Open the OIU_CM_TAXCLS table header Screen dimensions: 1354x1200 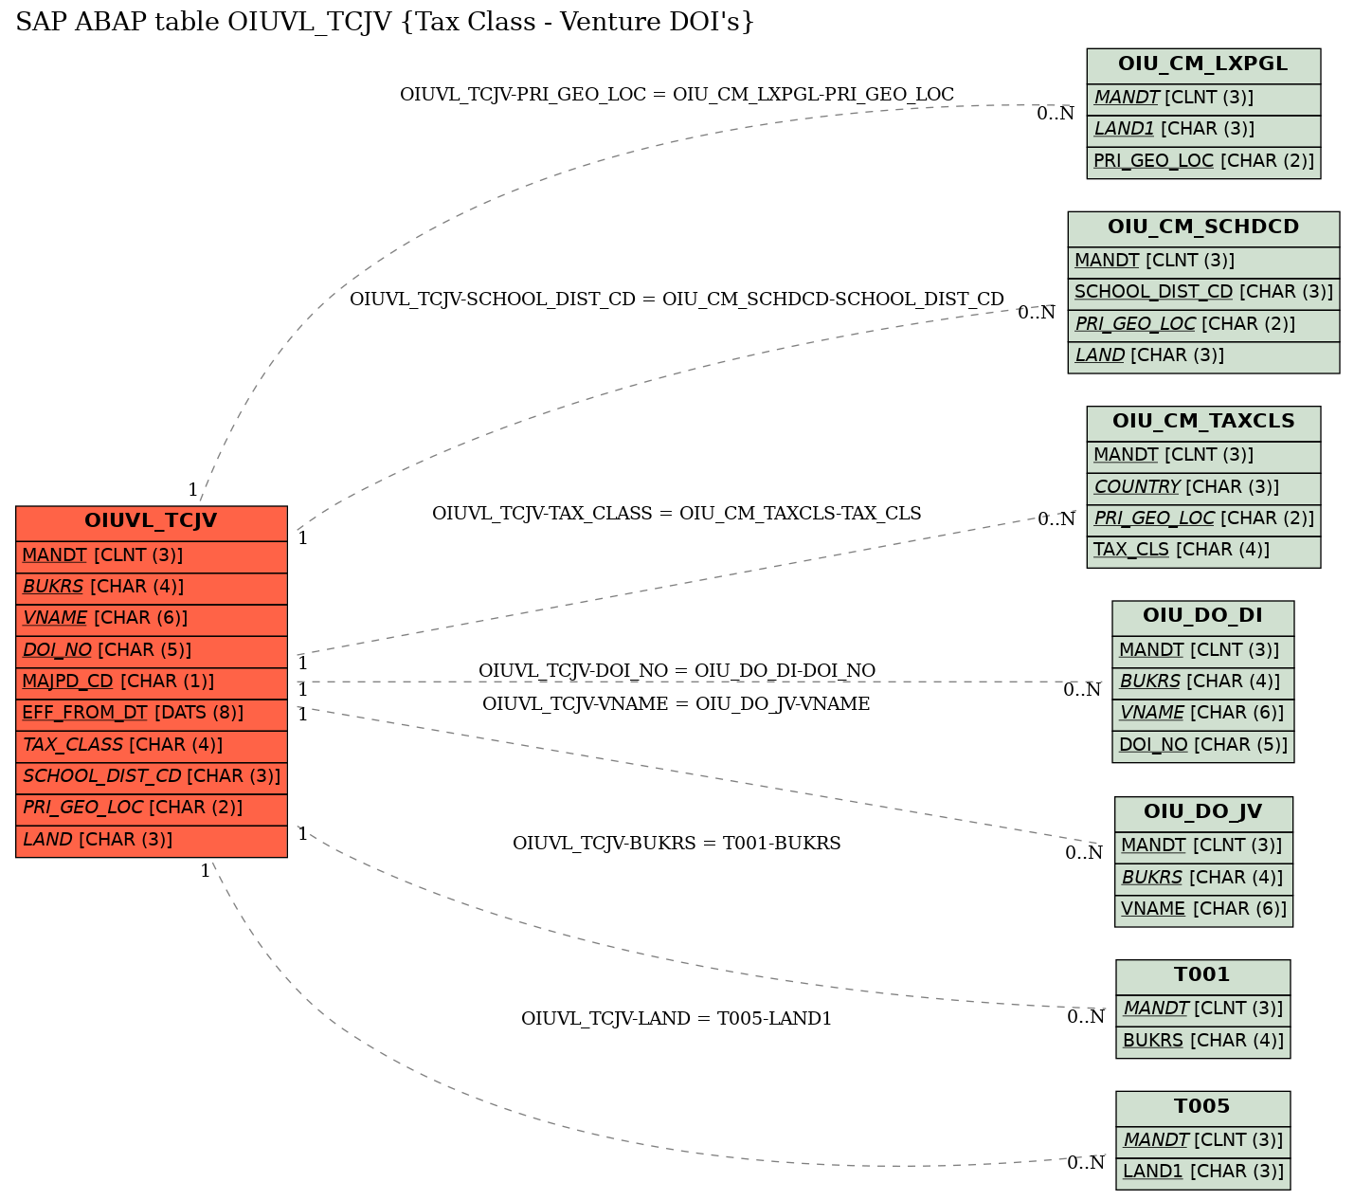1203,423
